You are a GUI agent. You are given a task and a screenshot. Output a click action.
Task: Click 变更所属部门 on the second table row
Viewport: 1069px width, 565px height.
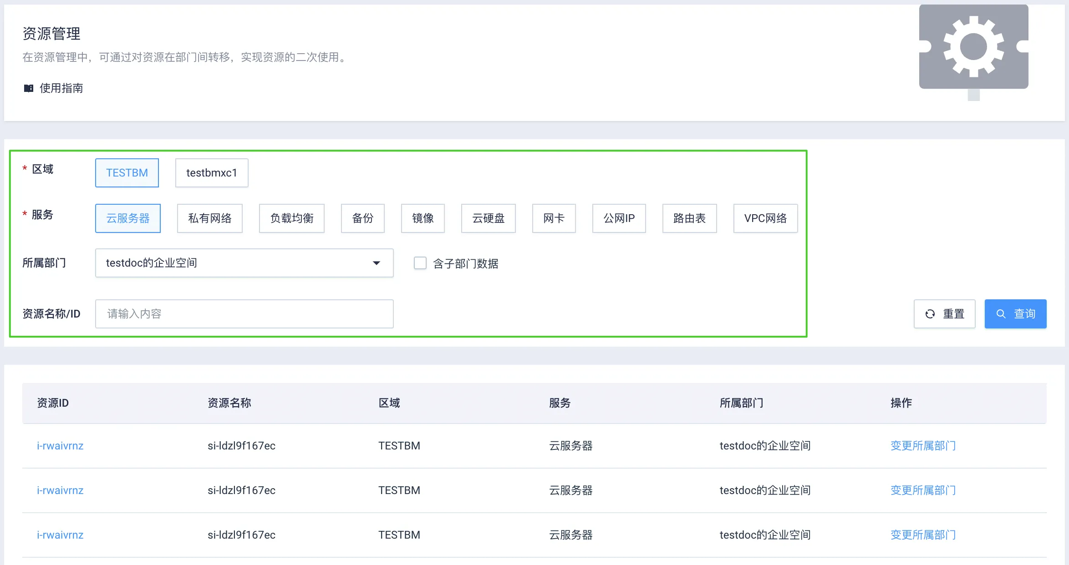coord(922,490)
